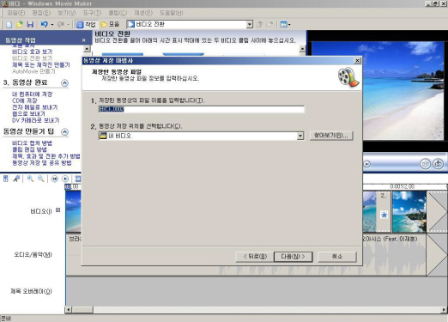Viewport: 448px width, 322px height.
Task: Click the 전자 메일로 보내기 link
Action: pyautogui.click(x=35, y=107)
